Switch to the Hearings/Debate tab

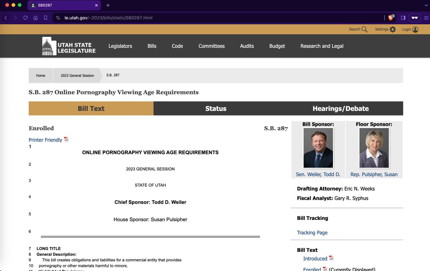click(x=340, y=108)
